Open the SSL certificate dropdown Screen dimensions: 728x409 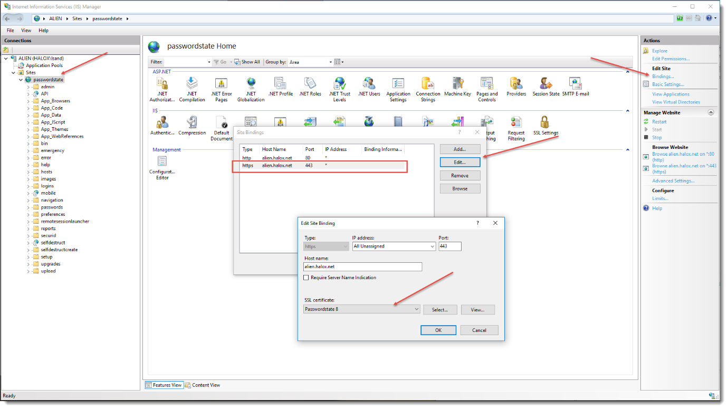click(x=362, y=309)
